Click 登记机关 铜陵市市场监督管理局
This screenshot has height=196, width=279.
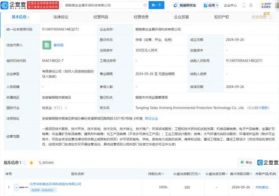pos(151,98)
